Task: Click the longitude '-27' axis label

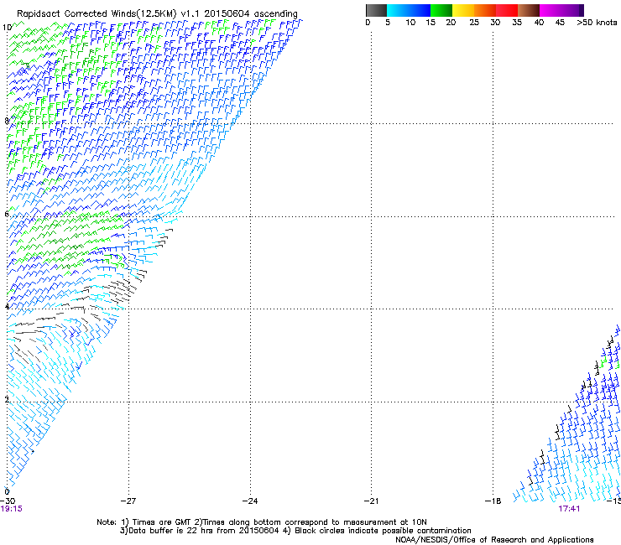Action: [128, 501]
